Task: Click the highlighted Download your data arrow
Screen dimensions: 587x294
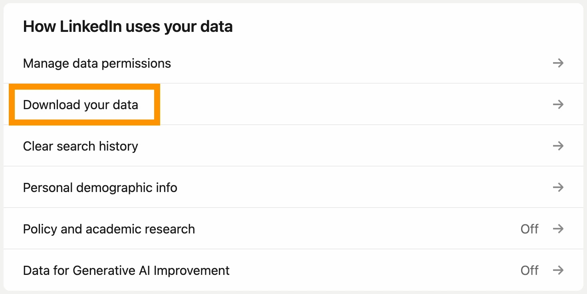Action: (559, 104)
